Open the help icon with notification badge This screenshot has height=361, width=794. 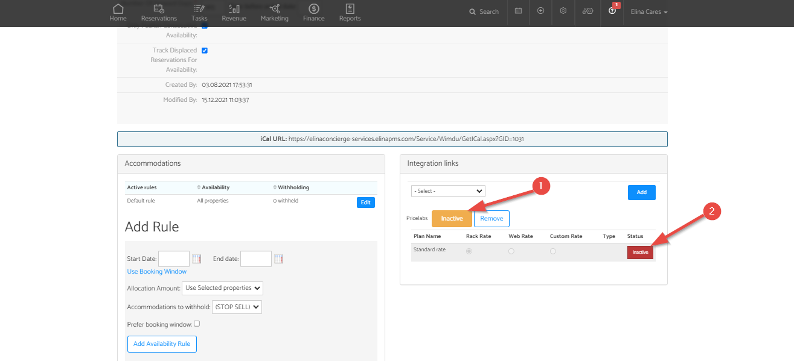[x=612, y=11]
